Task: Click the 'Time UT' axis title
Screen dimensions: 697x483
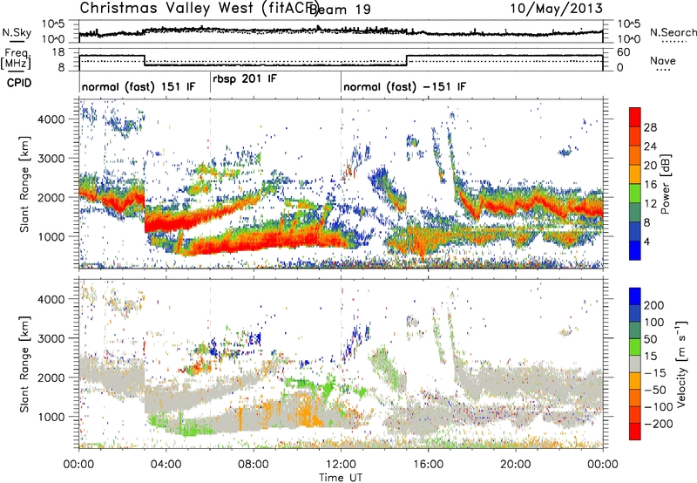Action: click(341, 477)
